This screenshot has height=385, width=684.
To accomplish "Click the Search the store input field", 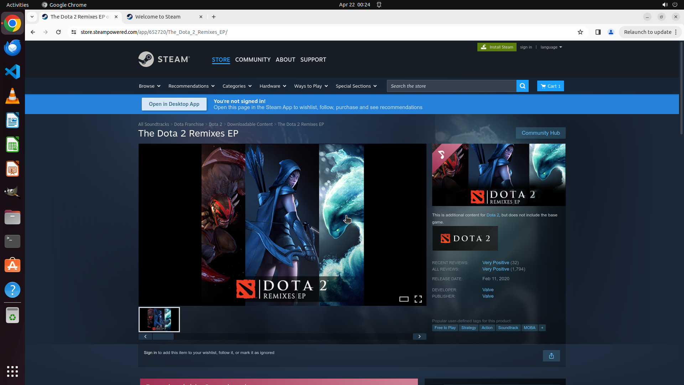I will coord(451,86).
